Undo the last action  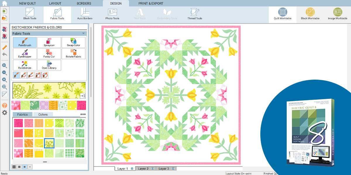pyautogui.click(x=4, y=55)
